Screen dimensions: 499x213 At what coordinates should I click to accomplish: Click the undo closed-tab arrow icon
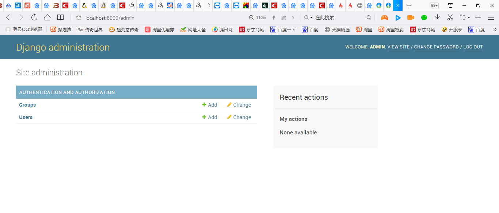click(x=462, y=17)
